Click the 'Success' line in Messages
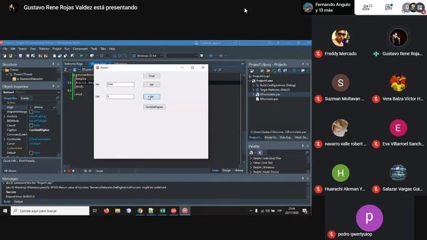Image resolution: width=427 pixels, height=240 pixels. click(x=11, y=192)
